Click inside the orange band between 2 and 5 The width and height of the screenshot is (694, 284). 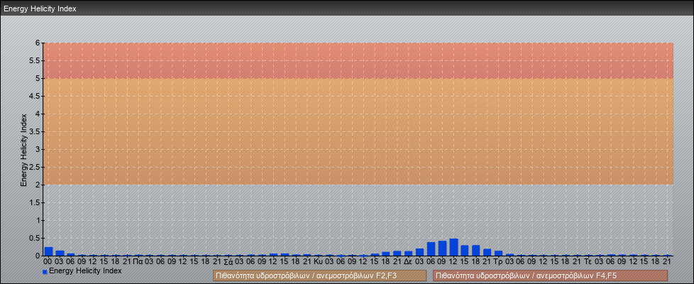point(355,131)
